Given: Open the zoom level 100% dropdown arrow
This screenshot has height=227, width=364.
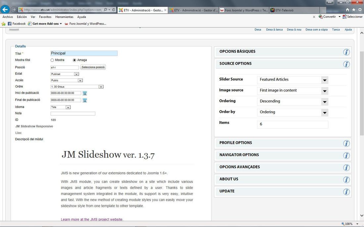Looking at the screenshot, I should (357, 224).
